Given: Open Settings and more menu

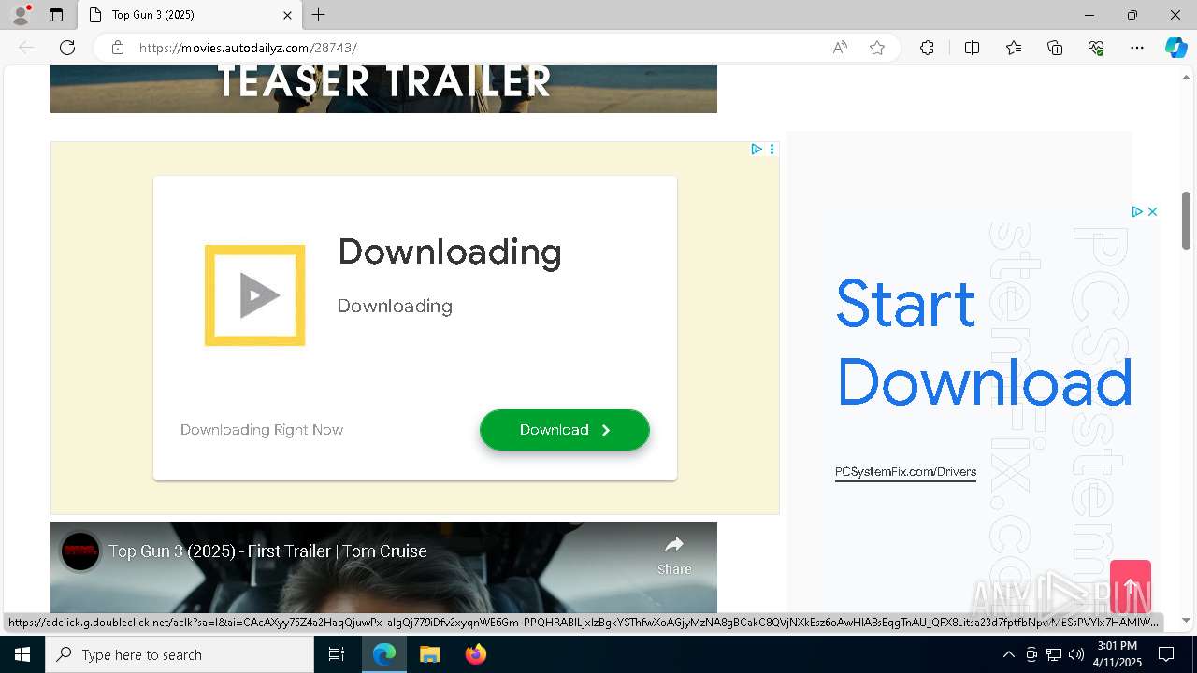Looking at the screenshot, I should (x=1137, y=48).
